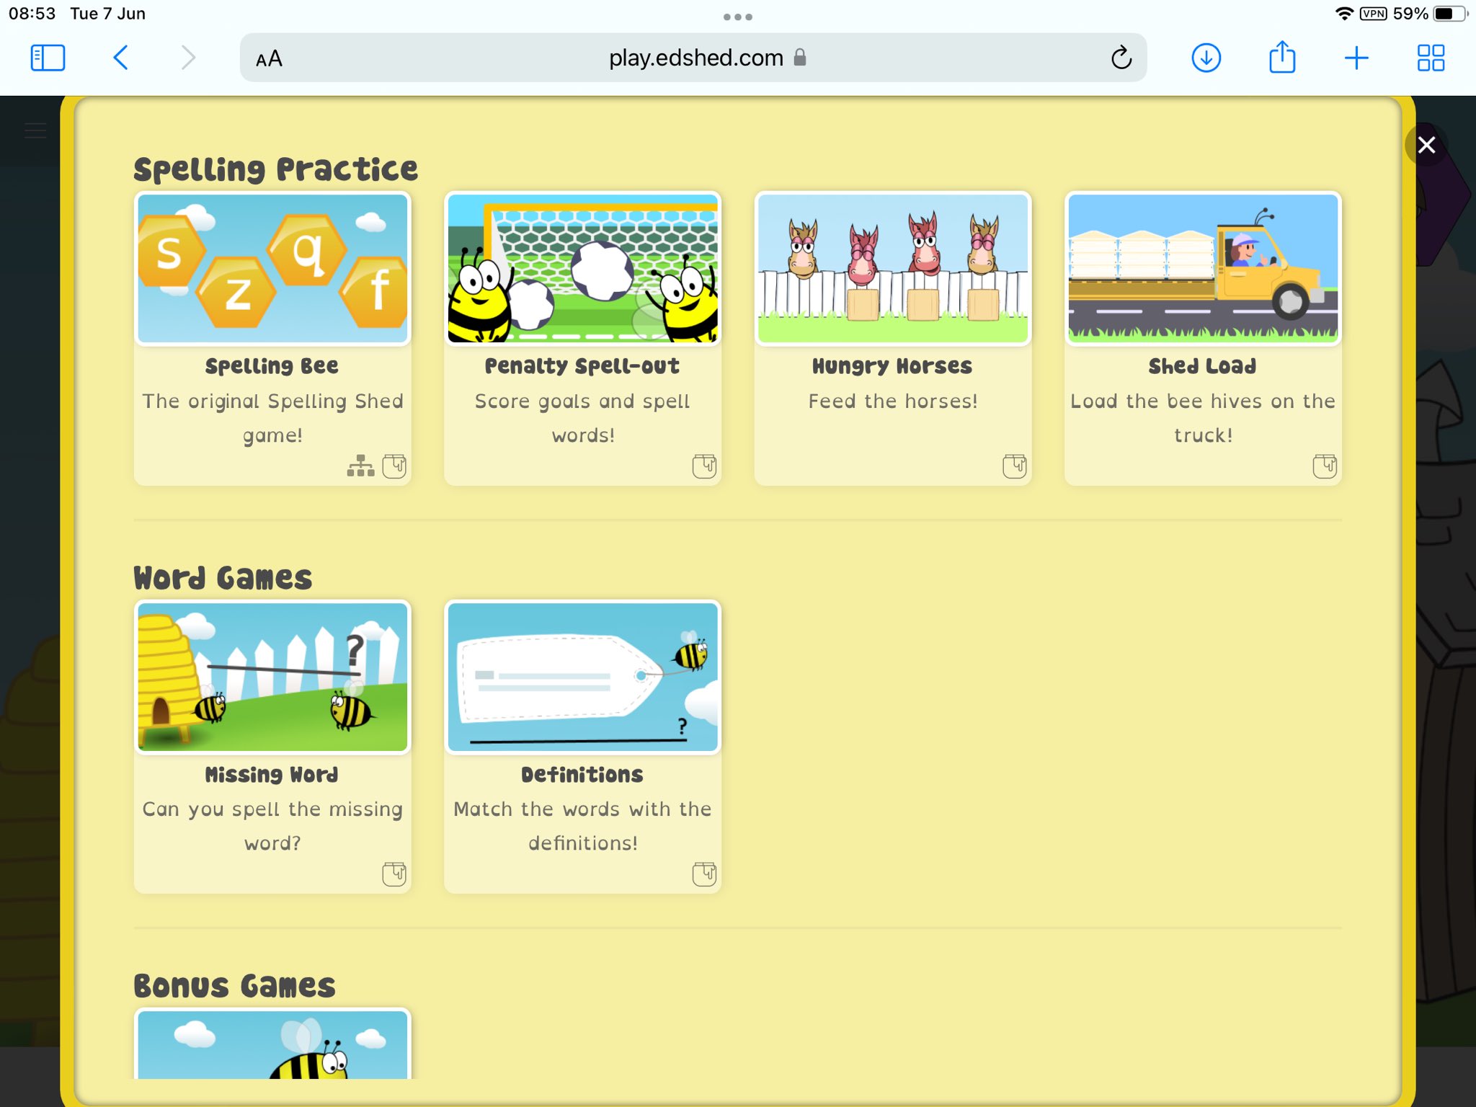Open the AA reader text options

[x=269, y=58]
